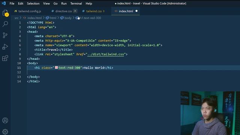Open the View menu
This screenshot has width=240, height=135.
click(x=46, y=3)
